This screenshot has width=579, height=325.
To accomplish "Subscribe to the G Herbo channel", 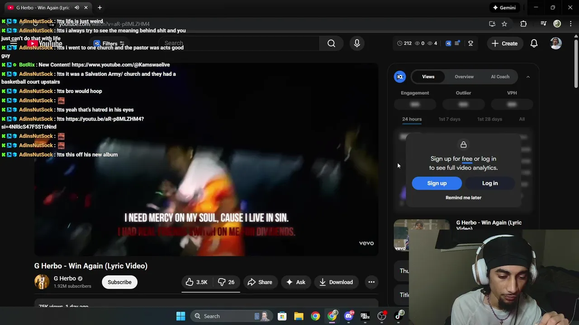I will tap(119, 282).
